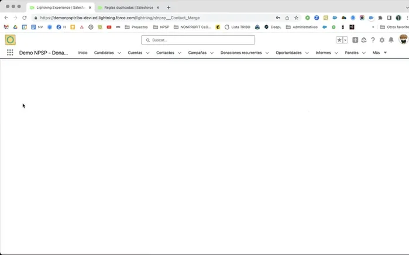
Task: Open the Campañas tab
Action: pos(197,53)
